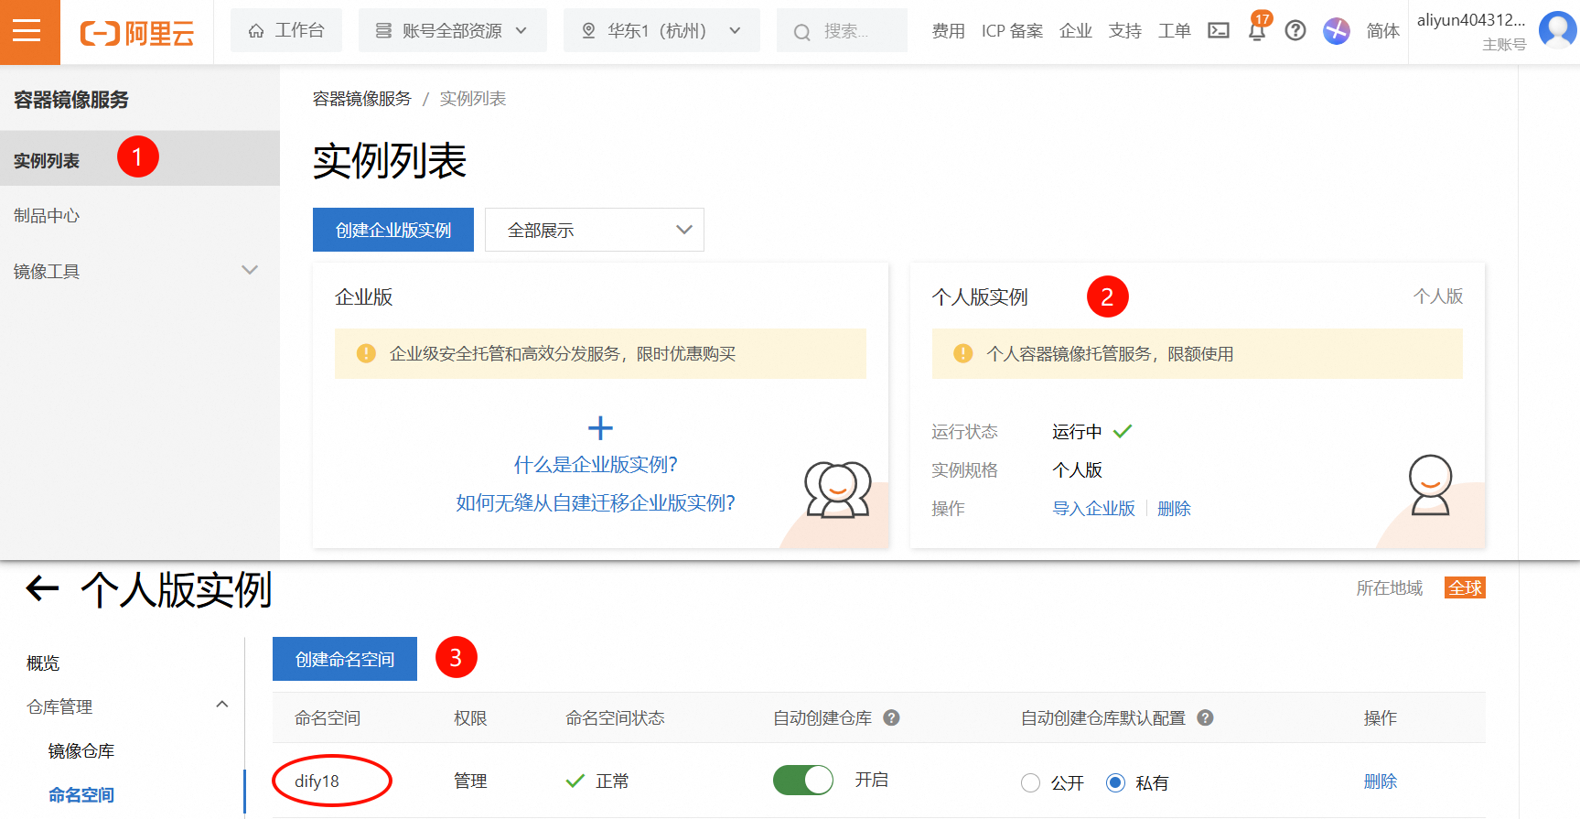Toggle the 自动创建仓库 switch for dify18
Image resolution: width=1580 pixels, height=819 pixels.
pyautogui.click(x=803, y=781)
